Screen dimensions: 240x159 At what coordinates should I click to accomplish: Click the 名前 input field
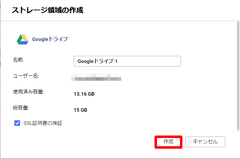pyautogui.click(x=127, y=61)
